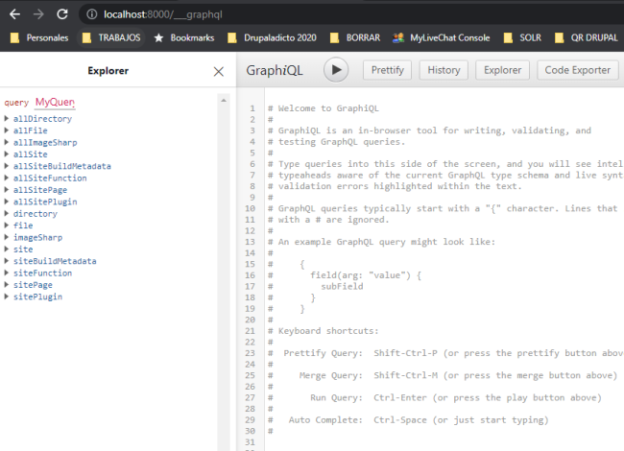The width and height of the screenshot is (624, 451).
Task: Click the 'Run Query:' comment line
Action: (x=435, y=397)
